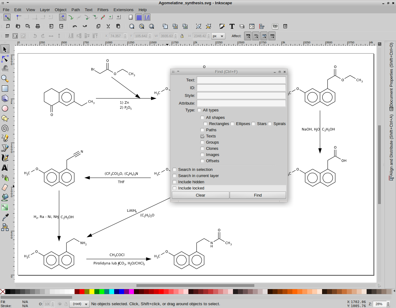Select the Zoom tool in toolbox

click(5, 79)
